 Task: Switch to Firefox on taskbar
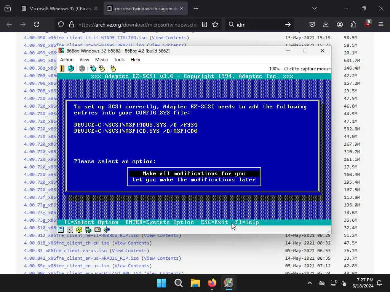(x=212, y=283)
